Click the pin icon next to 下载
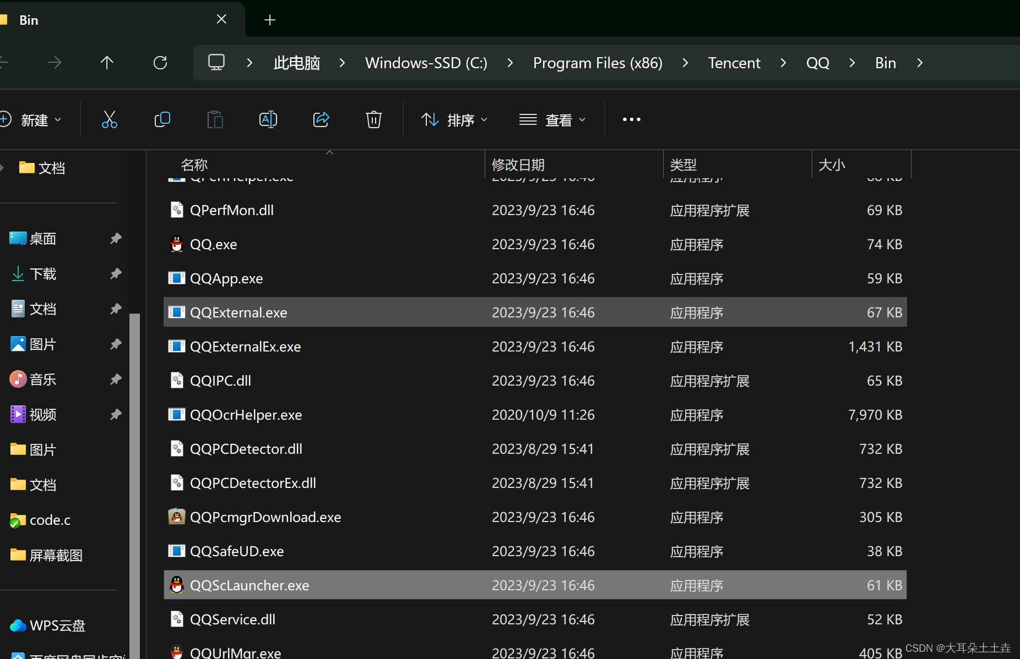Image resolution: width=1020 pixels, height=659 pixels. tap(115, 273)
